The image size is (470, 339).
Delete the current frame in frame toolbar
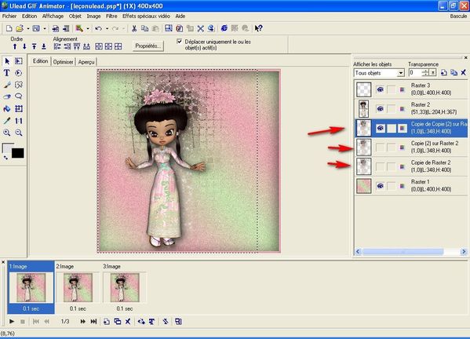[128, 322]
